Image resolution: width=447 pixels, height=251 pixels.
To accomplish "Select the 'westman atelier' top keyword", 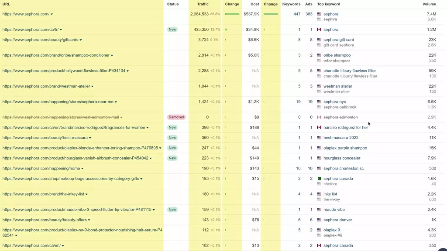I will pyautogui.click(x=338, y=86).
